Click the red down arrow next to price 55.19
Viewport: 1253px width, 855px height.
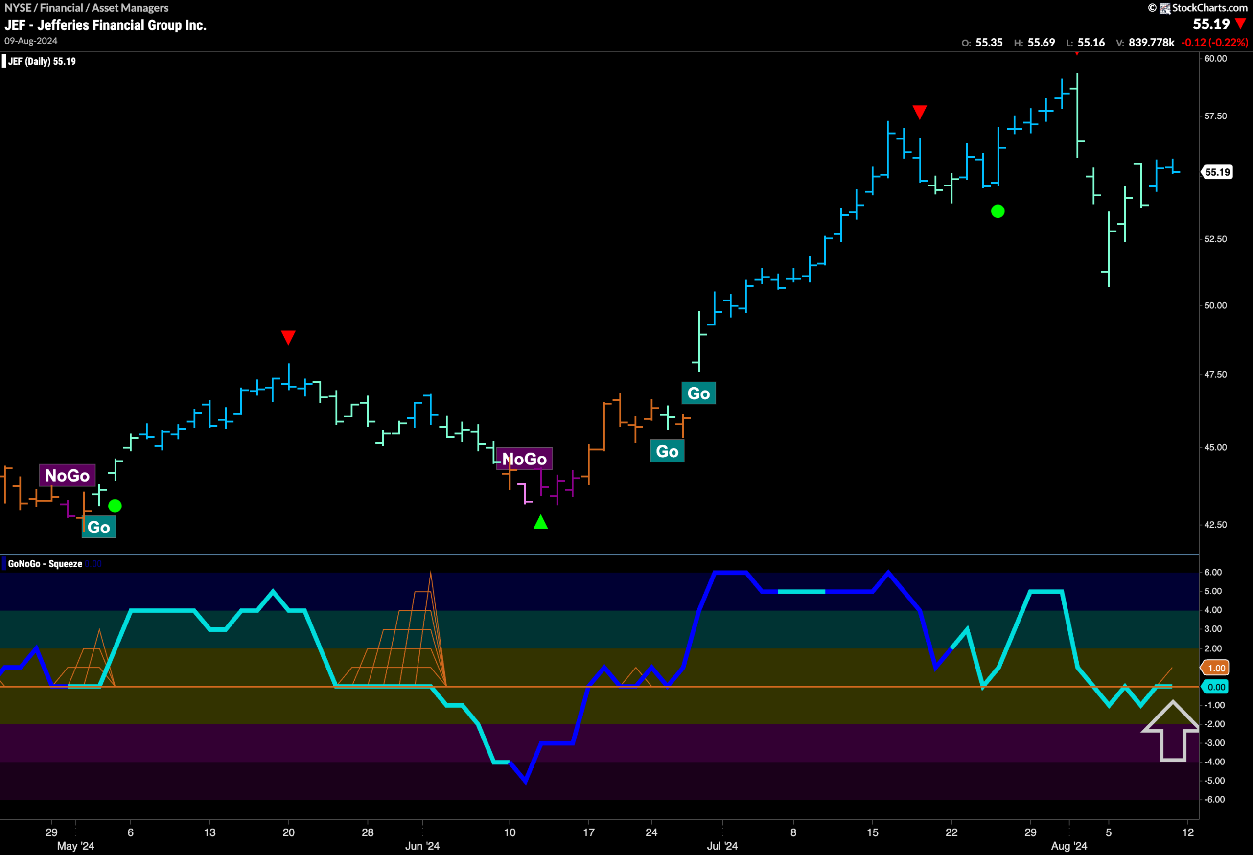pyautogui.click(x=1241, y=23)
